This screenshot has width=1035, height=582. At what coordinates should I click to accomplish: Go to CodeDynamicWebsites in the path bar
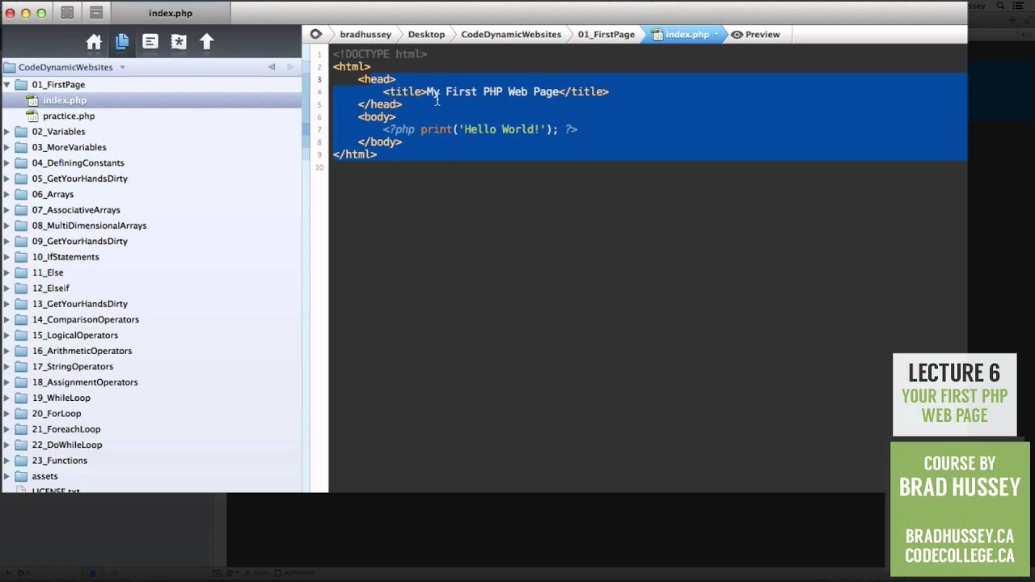[511, 35]
